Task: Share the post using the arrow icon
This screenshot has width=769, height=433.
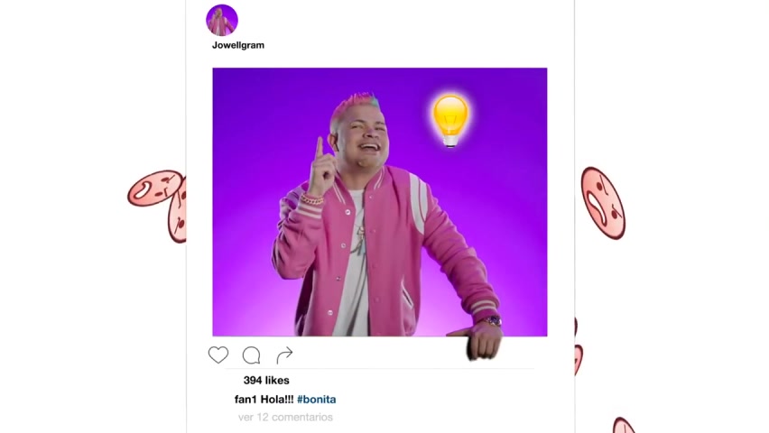Action: click(x=284, y=355)
